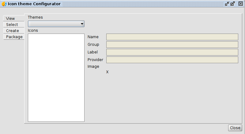Switch to the View tab

(x=10, y=19)
